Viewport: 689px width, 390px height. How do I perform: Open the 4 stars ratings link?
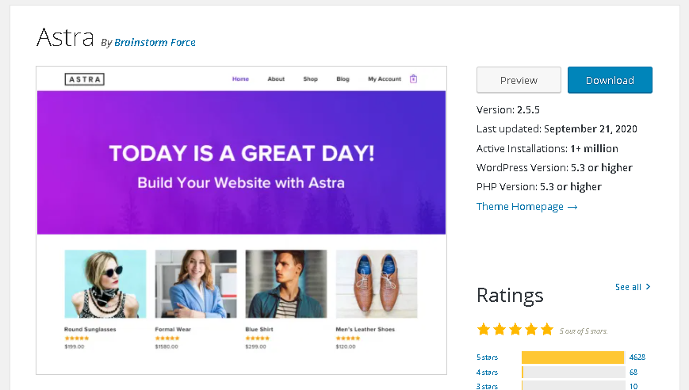point(487,372)
